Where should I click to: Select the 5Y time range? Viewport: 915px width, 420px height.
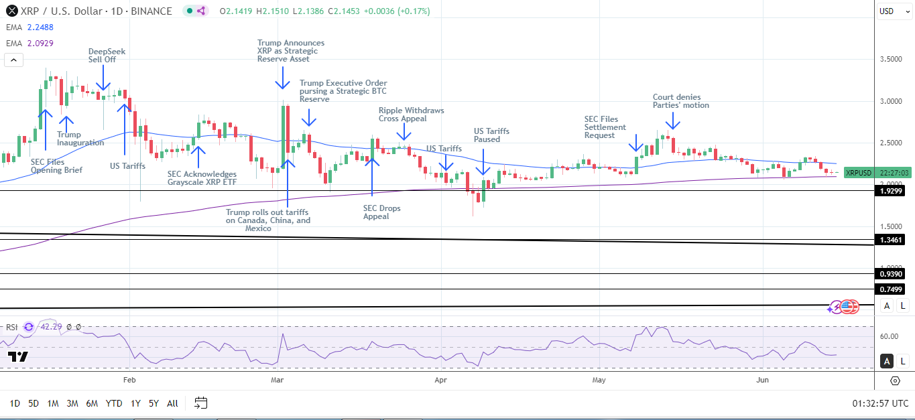click(x=154, y=403)
